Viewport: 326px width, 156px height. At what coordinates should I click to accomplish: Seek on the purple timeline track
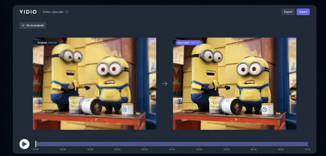[172, 144]
